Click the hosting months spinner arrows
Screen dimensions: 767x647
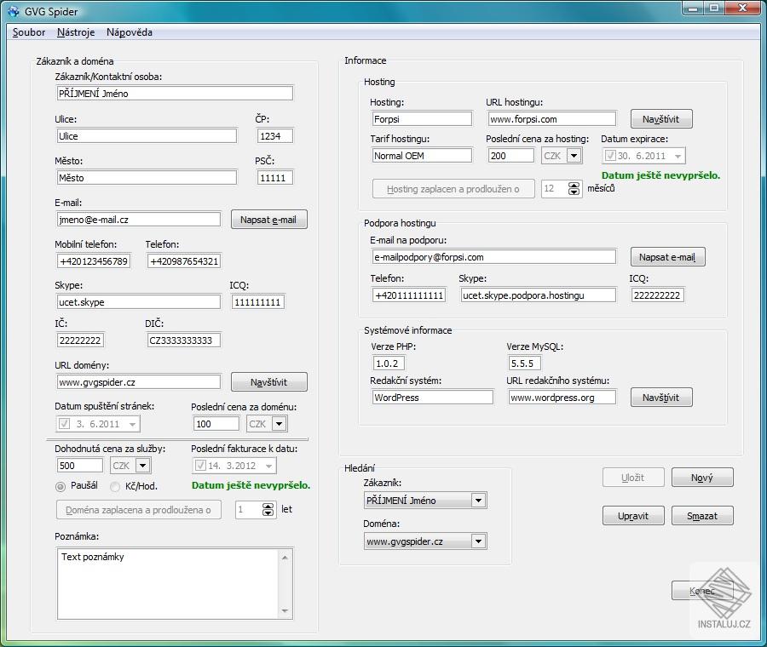(x=575, y=188)
